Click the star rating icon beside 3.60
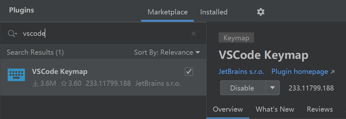This screenshot has width=346, height=119. [64, 83]
